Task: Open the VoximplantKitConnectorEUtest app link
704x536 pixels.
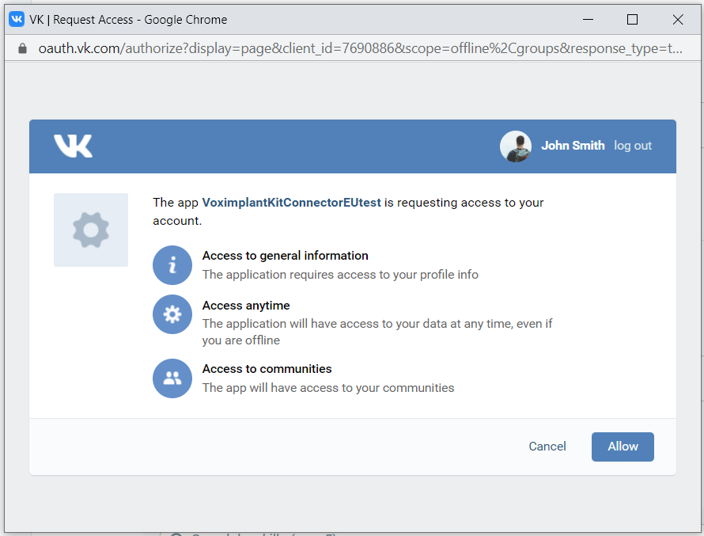Action: (291, 203)
